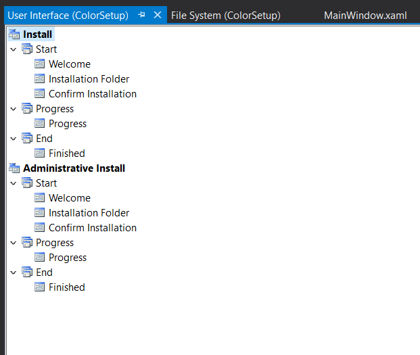Collapse the End group under Install
The image size is (420, 355).
pyautogui.click(x=13, y=139)
